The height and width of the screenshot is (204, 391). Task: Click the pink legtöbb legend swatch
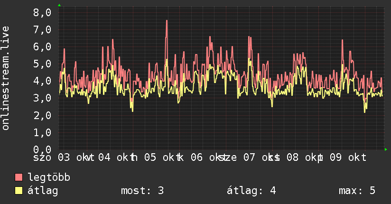pos(19,177)
